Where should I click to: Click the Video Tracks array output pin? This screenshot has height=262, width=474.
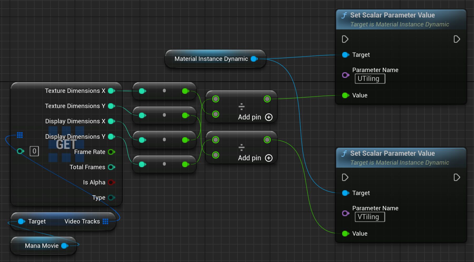pos(106,221)
